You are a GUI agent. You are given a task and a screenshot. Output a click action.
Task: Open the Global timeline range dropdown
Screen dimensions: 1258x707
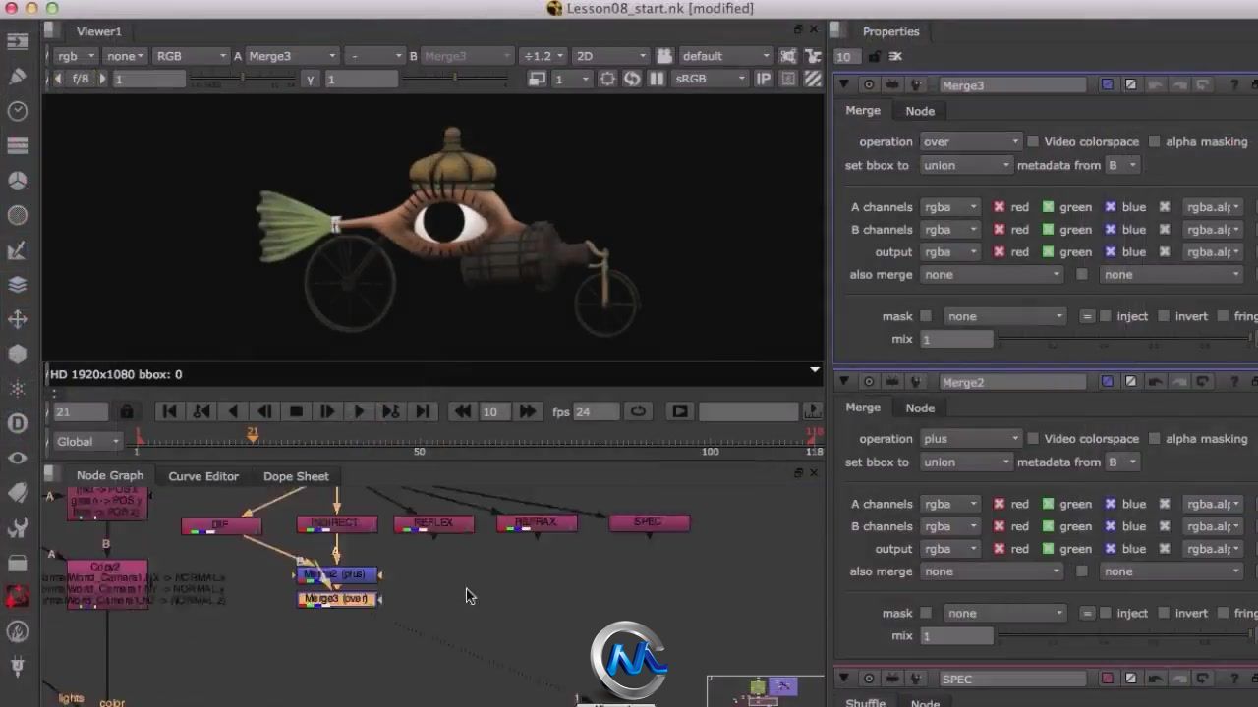coord(87,442)
